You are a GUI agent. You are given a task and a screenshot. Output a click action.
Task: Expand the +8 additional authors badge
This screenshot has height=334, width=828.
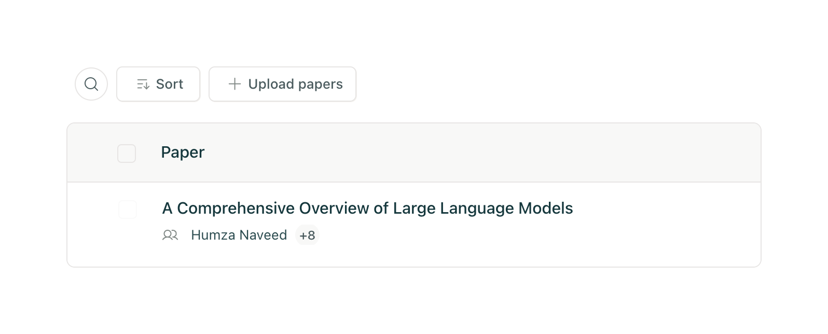[307, 235]
